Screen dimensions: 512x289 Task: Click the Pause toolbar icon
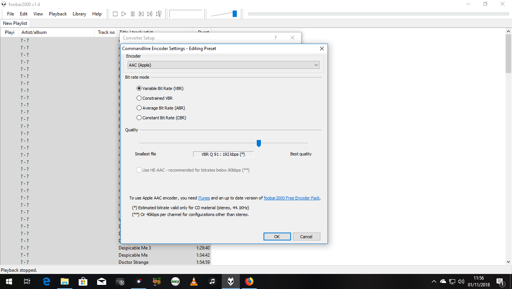(133, 14)
